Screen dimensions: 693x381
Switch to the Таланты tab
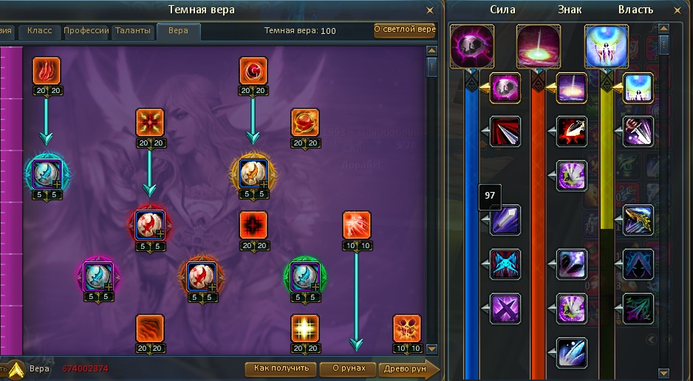tap(133, 31)
